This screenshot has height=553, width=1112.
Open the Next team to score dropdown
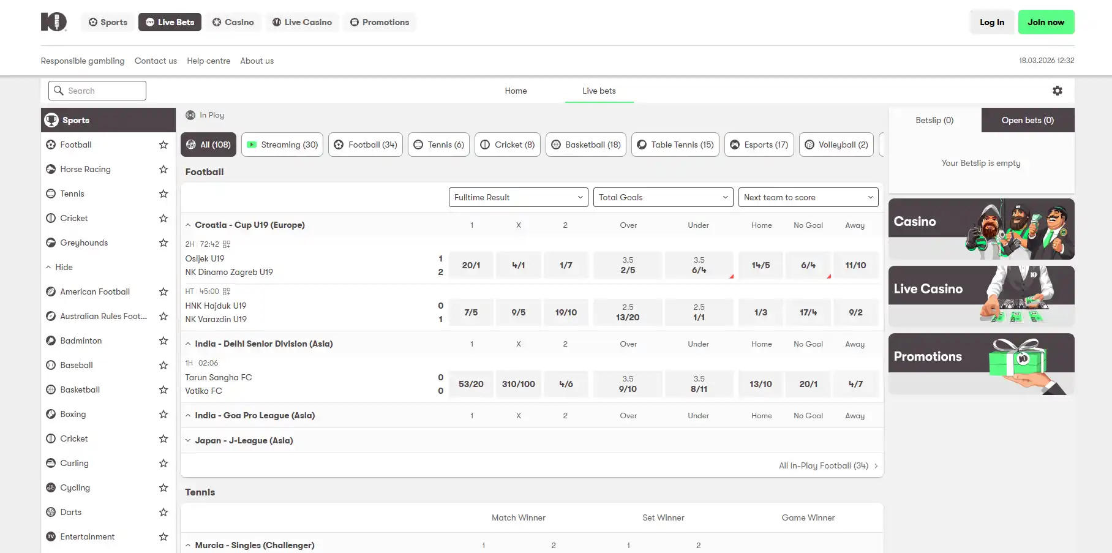pos(808,197)
